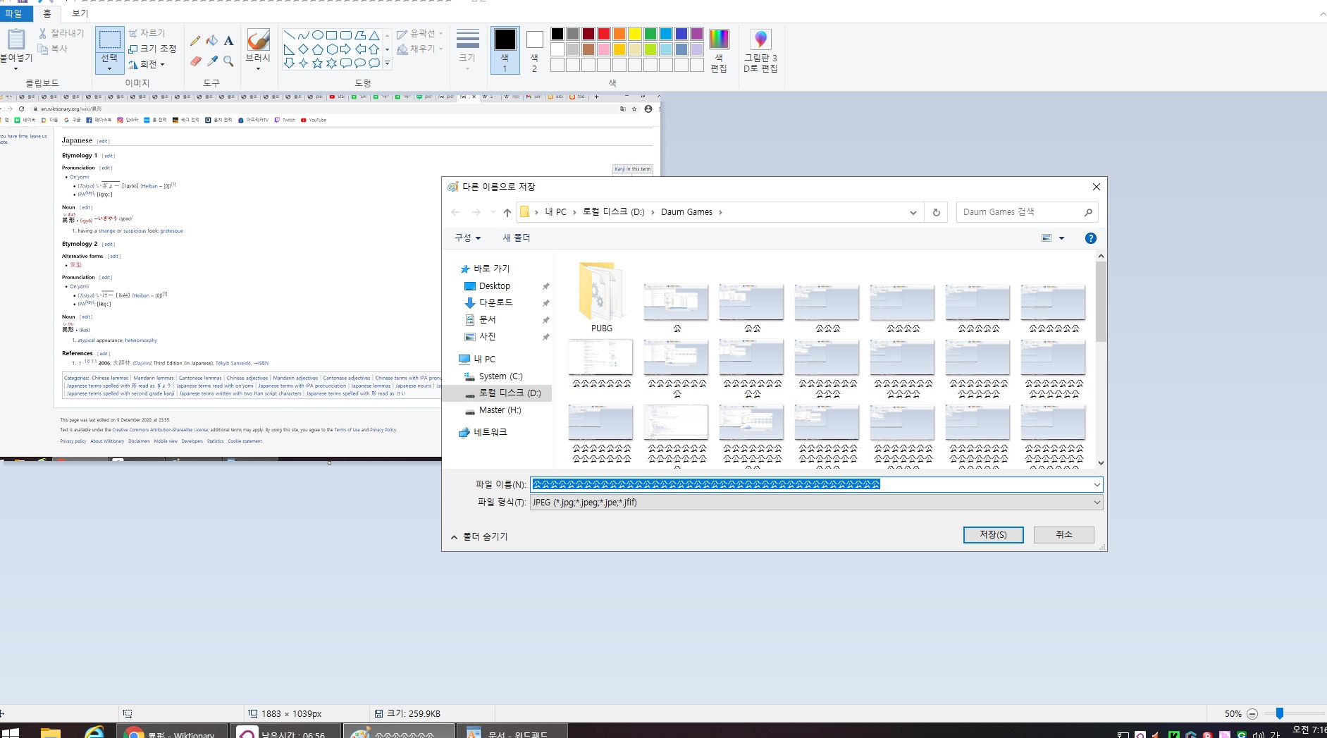The height and width of the screenshot is (738, 1327).
Task: Switch to the View (보기) ribbon tab
Action: [x=80, y=13]
